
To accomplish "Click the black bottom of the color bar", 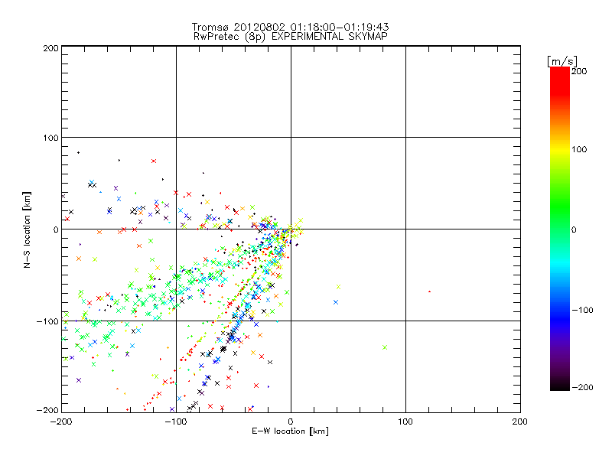I will (560, 385).
